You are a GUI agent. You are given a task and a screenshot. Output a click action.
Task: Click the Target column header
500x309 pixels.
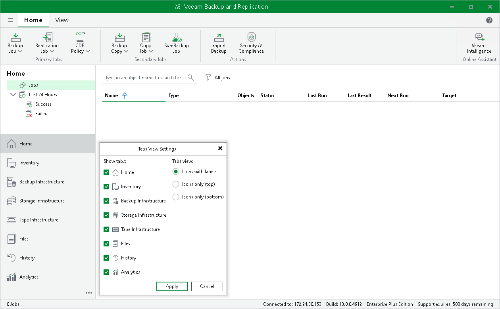click(x=450, y=95)
